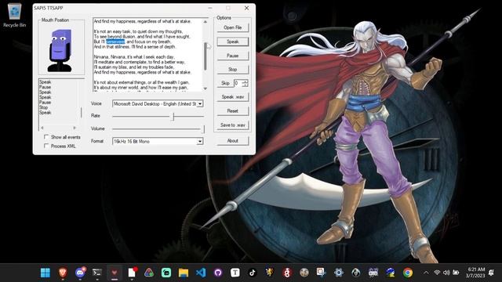
Task: Open the Recycle Bin desktop icon
Action: coord(14,16)
